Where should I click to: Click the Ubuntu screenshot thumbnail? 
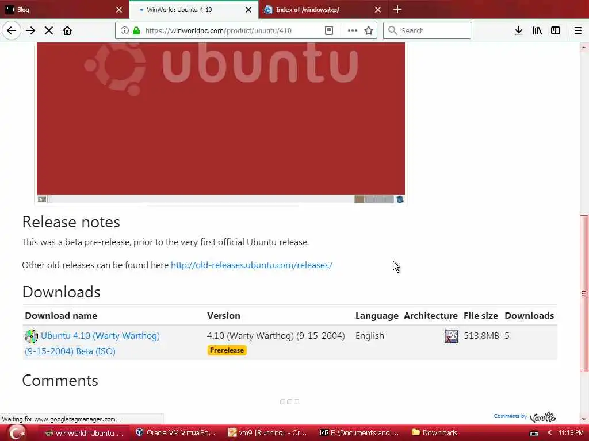(221, 123)
